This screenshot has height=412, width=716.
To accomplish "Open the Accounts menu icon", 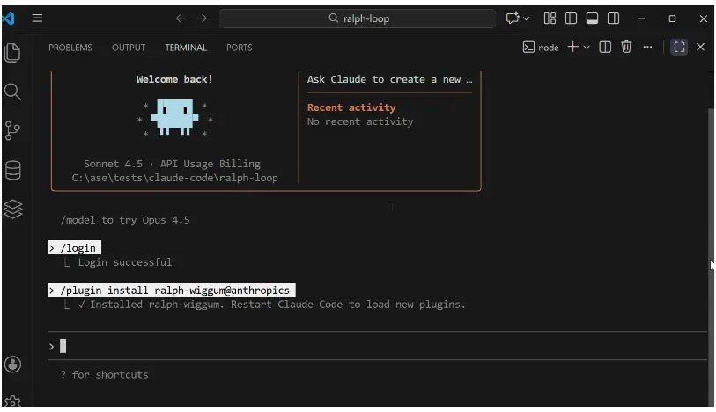I will 12,364.
